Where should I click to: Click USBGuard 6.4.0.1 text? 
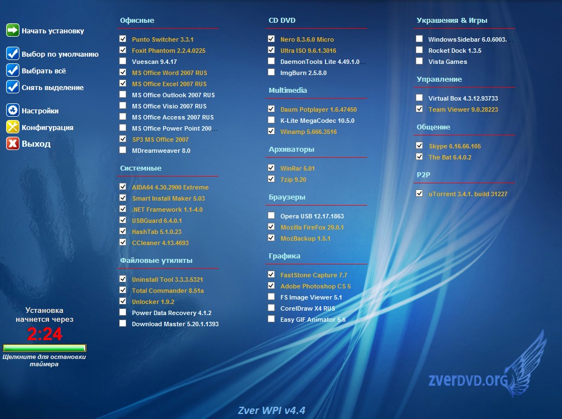pos(156,221)
